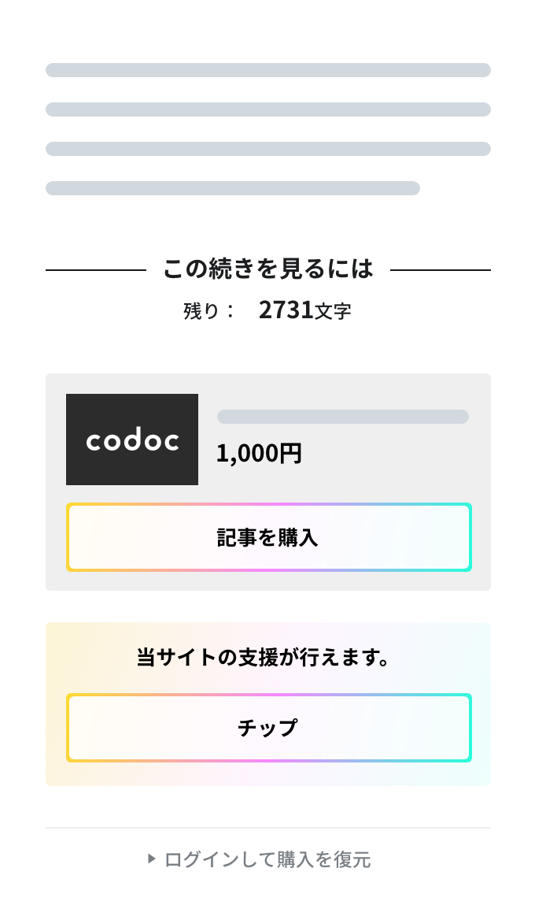This screenshot has height=920, width=535.
Task: Select the shortest placeholder line above the paywall
Action: (233, 188)
